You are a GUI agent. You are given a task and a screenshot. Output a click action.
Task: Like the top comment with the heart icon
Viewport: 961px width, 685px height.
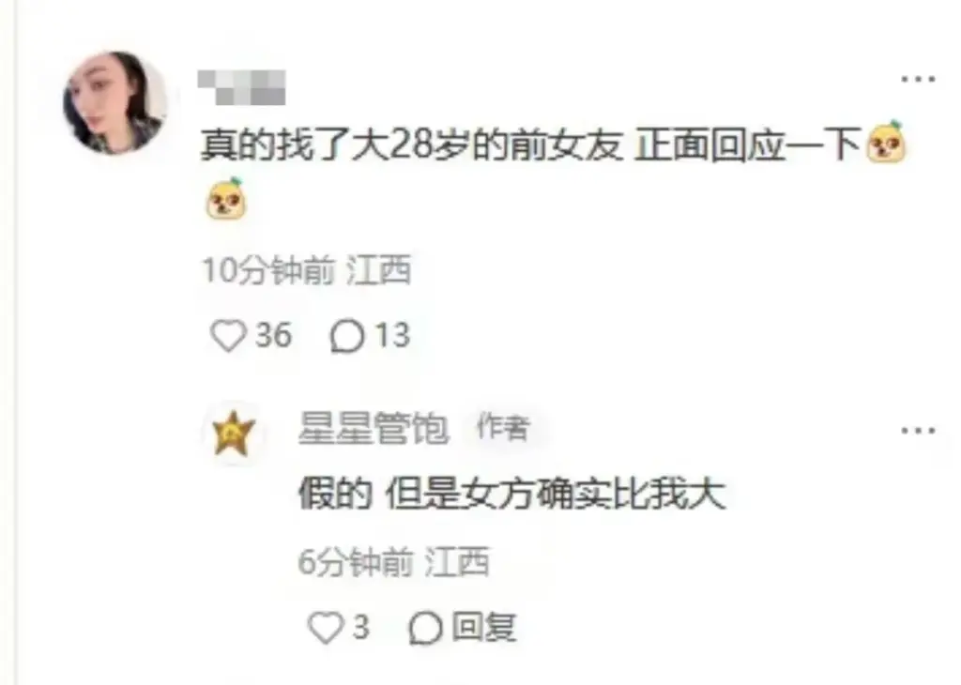(227, 336)
